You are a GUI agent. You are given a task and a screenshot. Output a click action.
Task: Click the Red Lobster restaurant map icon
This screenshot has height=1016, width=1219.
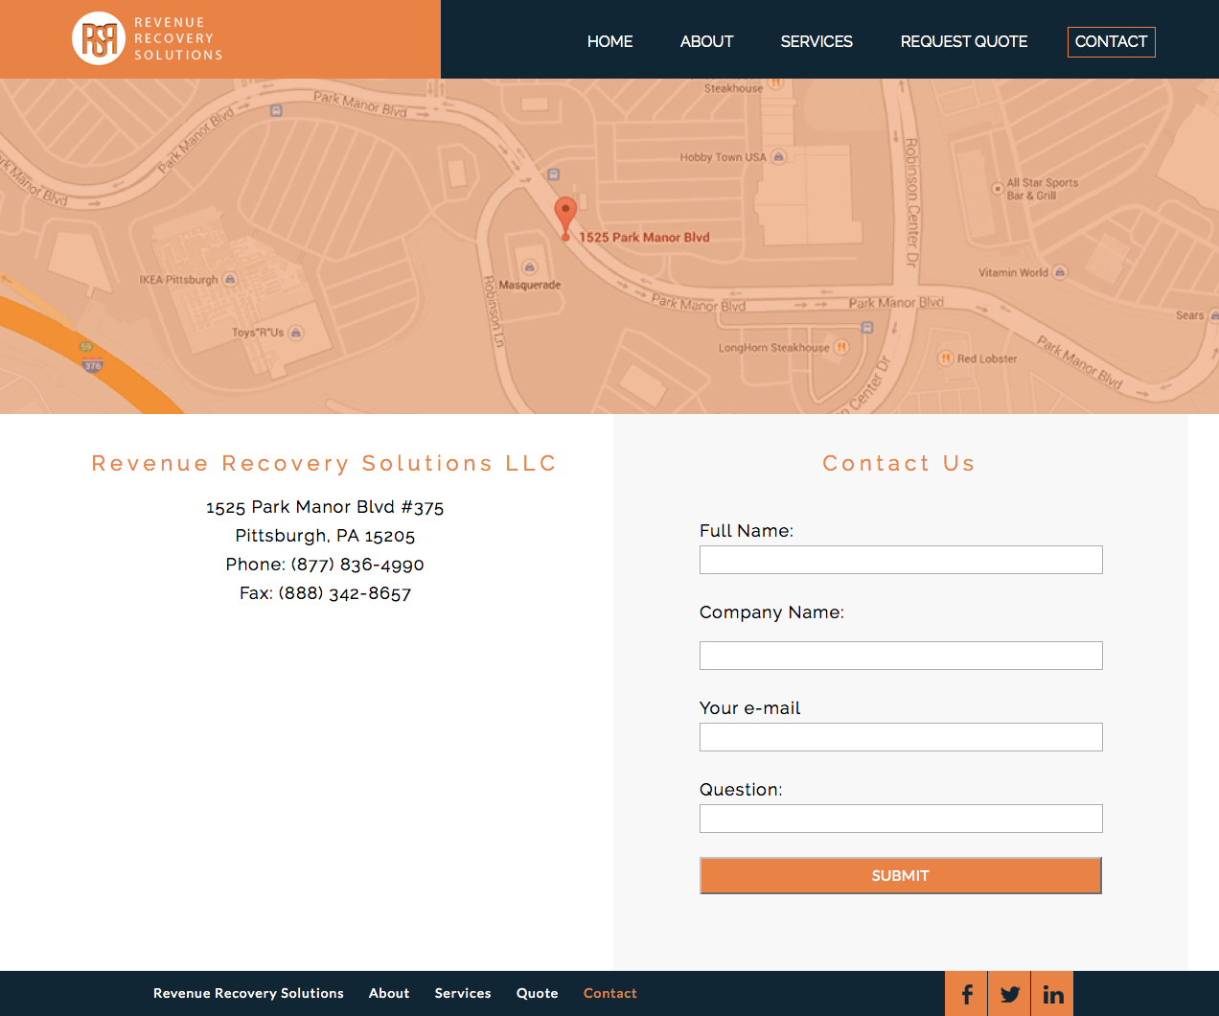(945, 358)
